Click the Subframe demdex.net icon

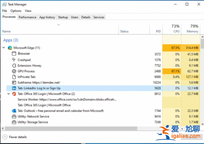click(14, 82)
